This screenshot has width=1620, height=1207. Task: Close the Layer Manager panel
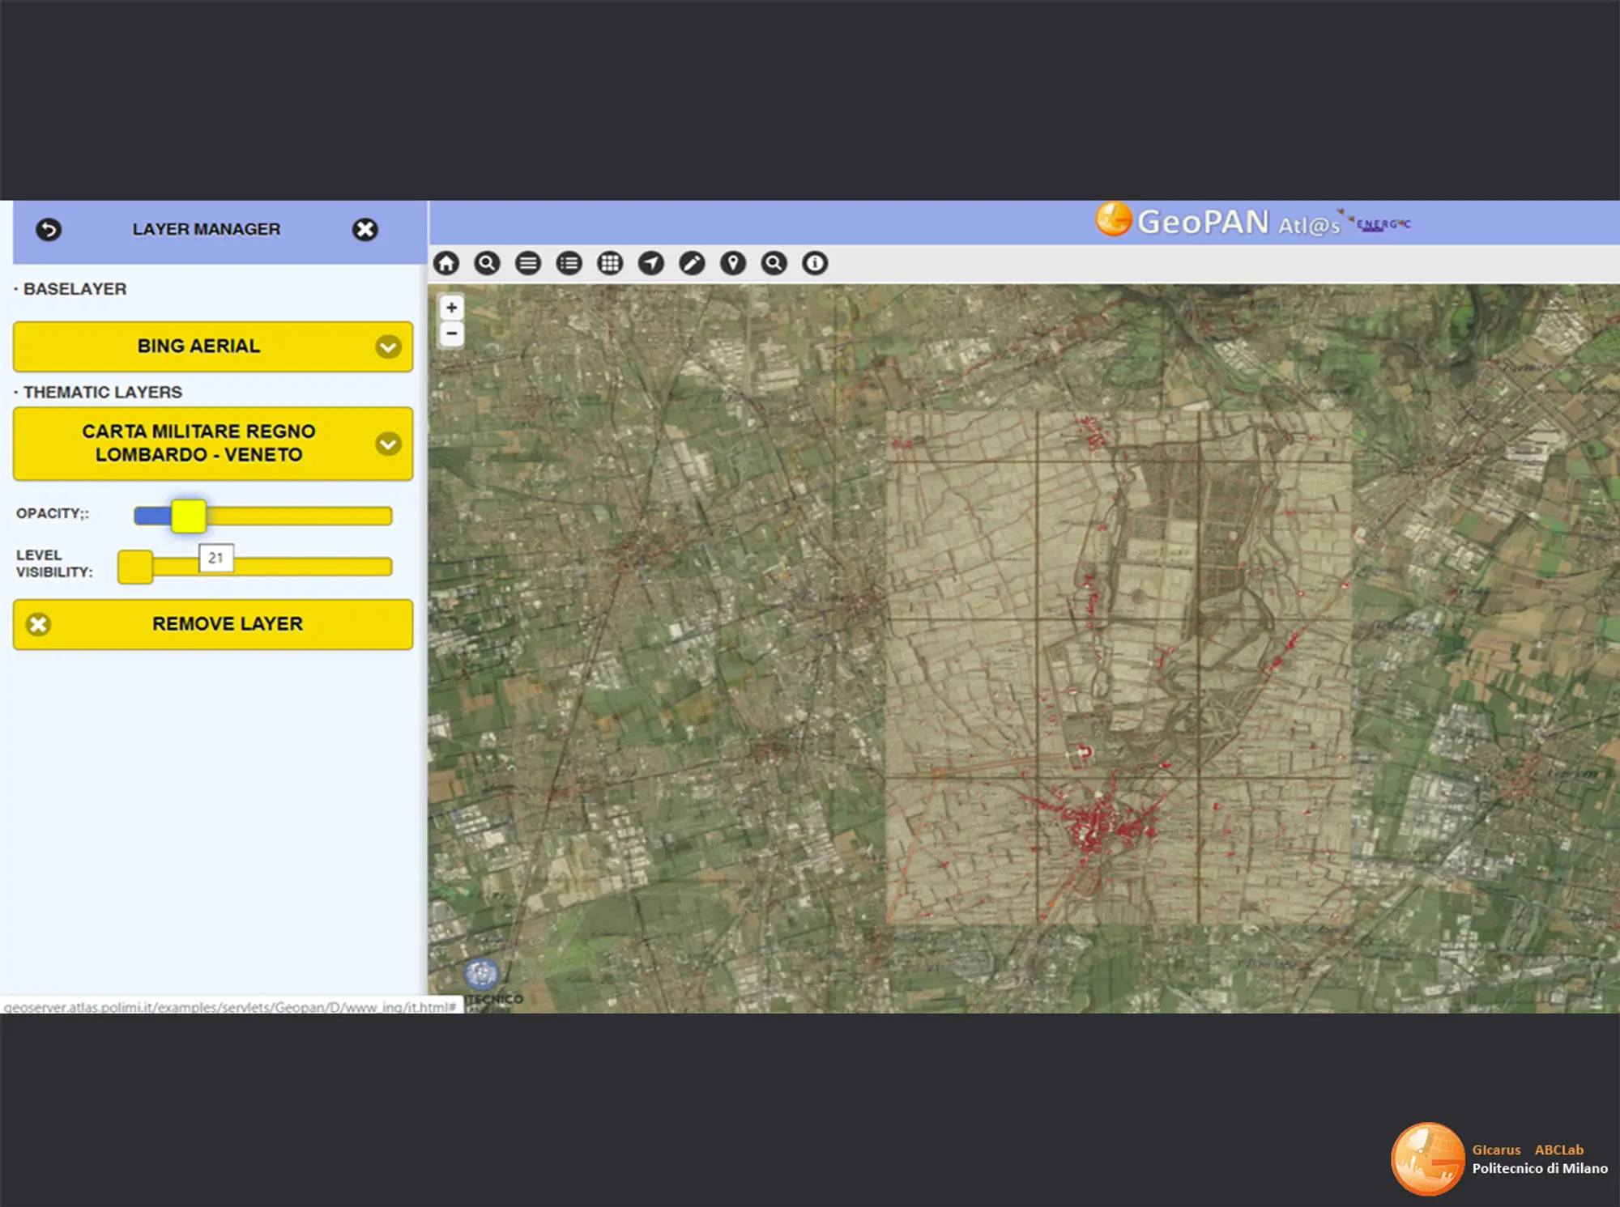point(365,230)
